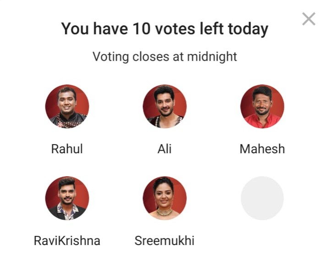The width and height of the screenshot is (328, 262).
Task: Tap the contestant wearing the red shirt
Action: [262, 106]
